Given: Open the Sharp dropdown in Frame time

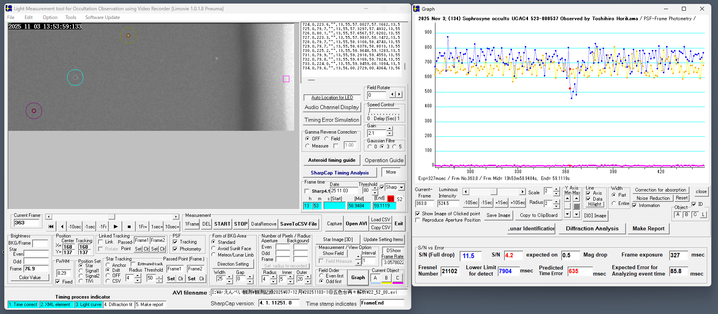Looking at the screenshot, I should [x=401, y=188].
